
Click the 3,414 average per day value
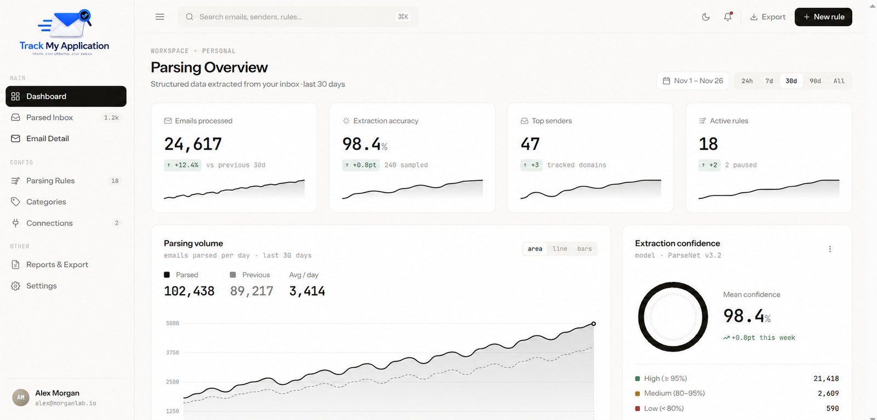point(307,291)
